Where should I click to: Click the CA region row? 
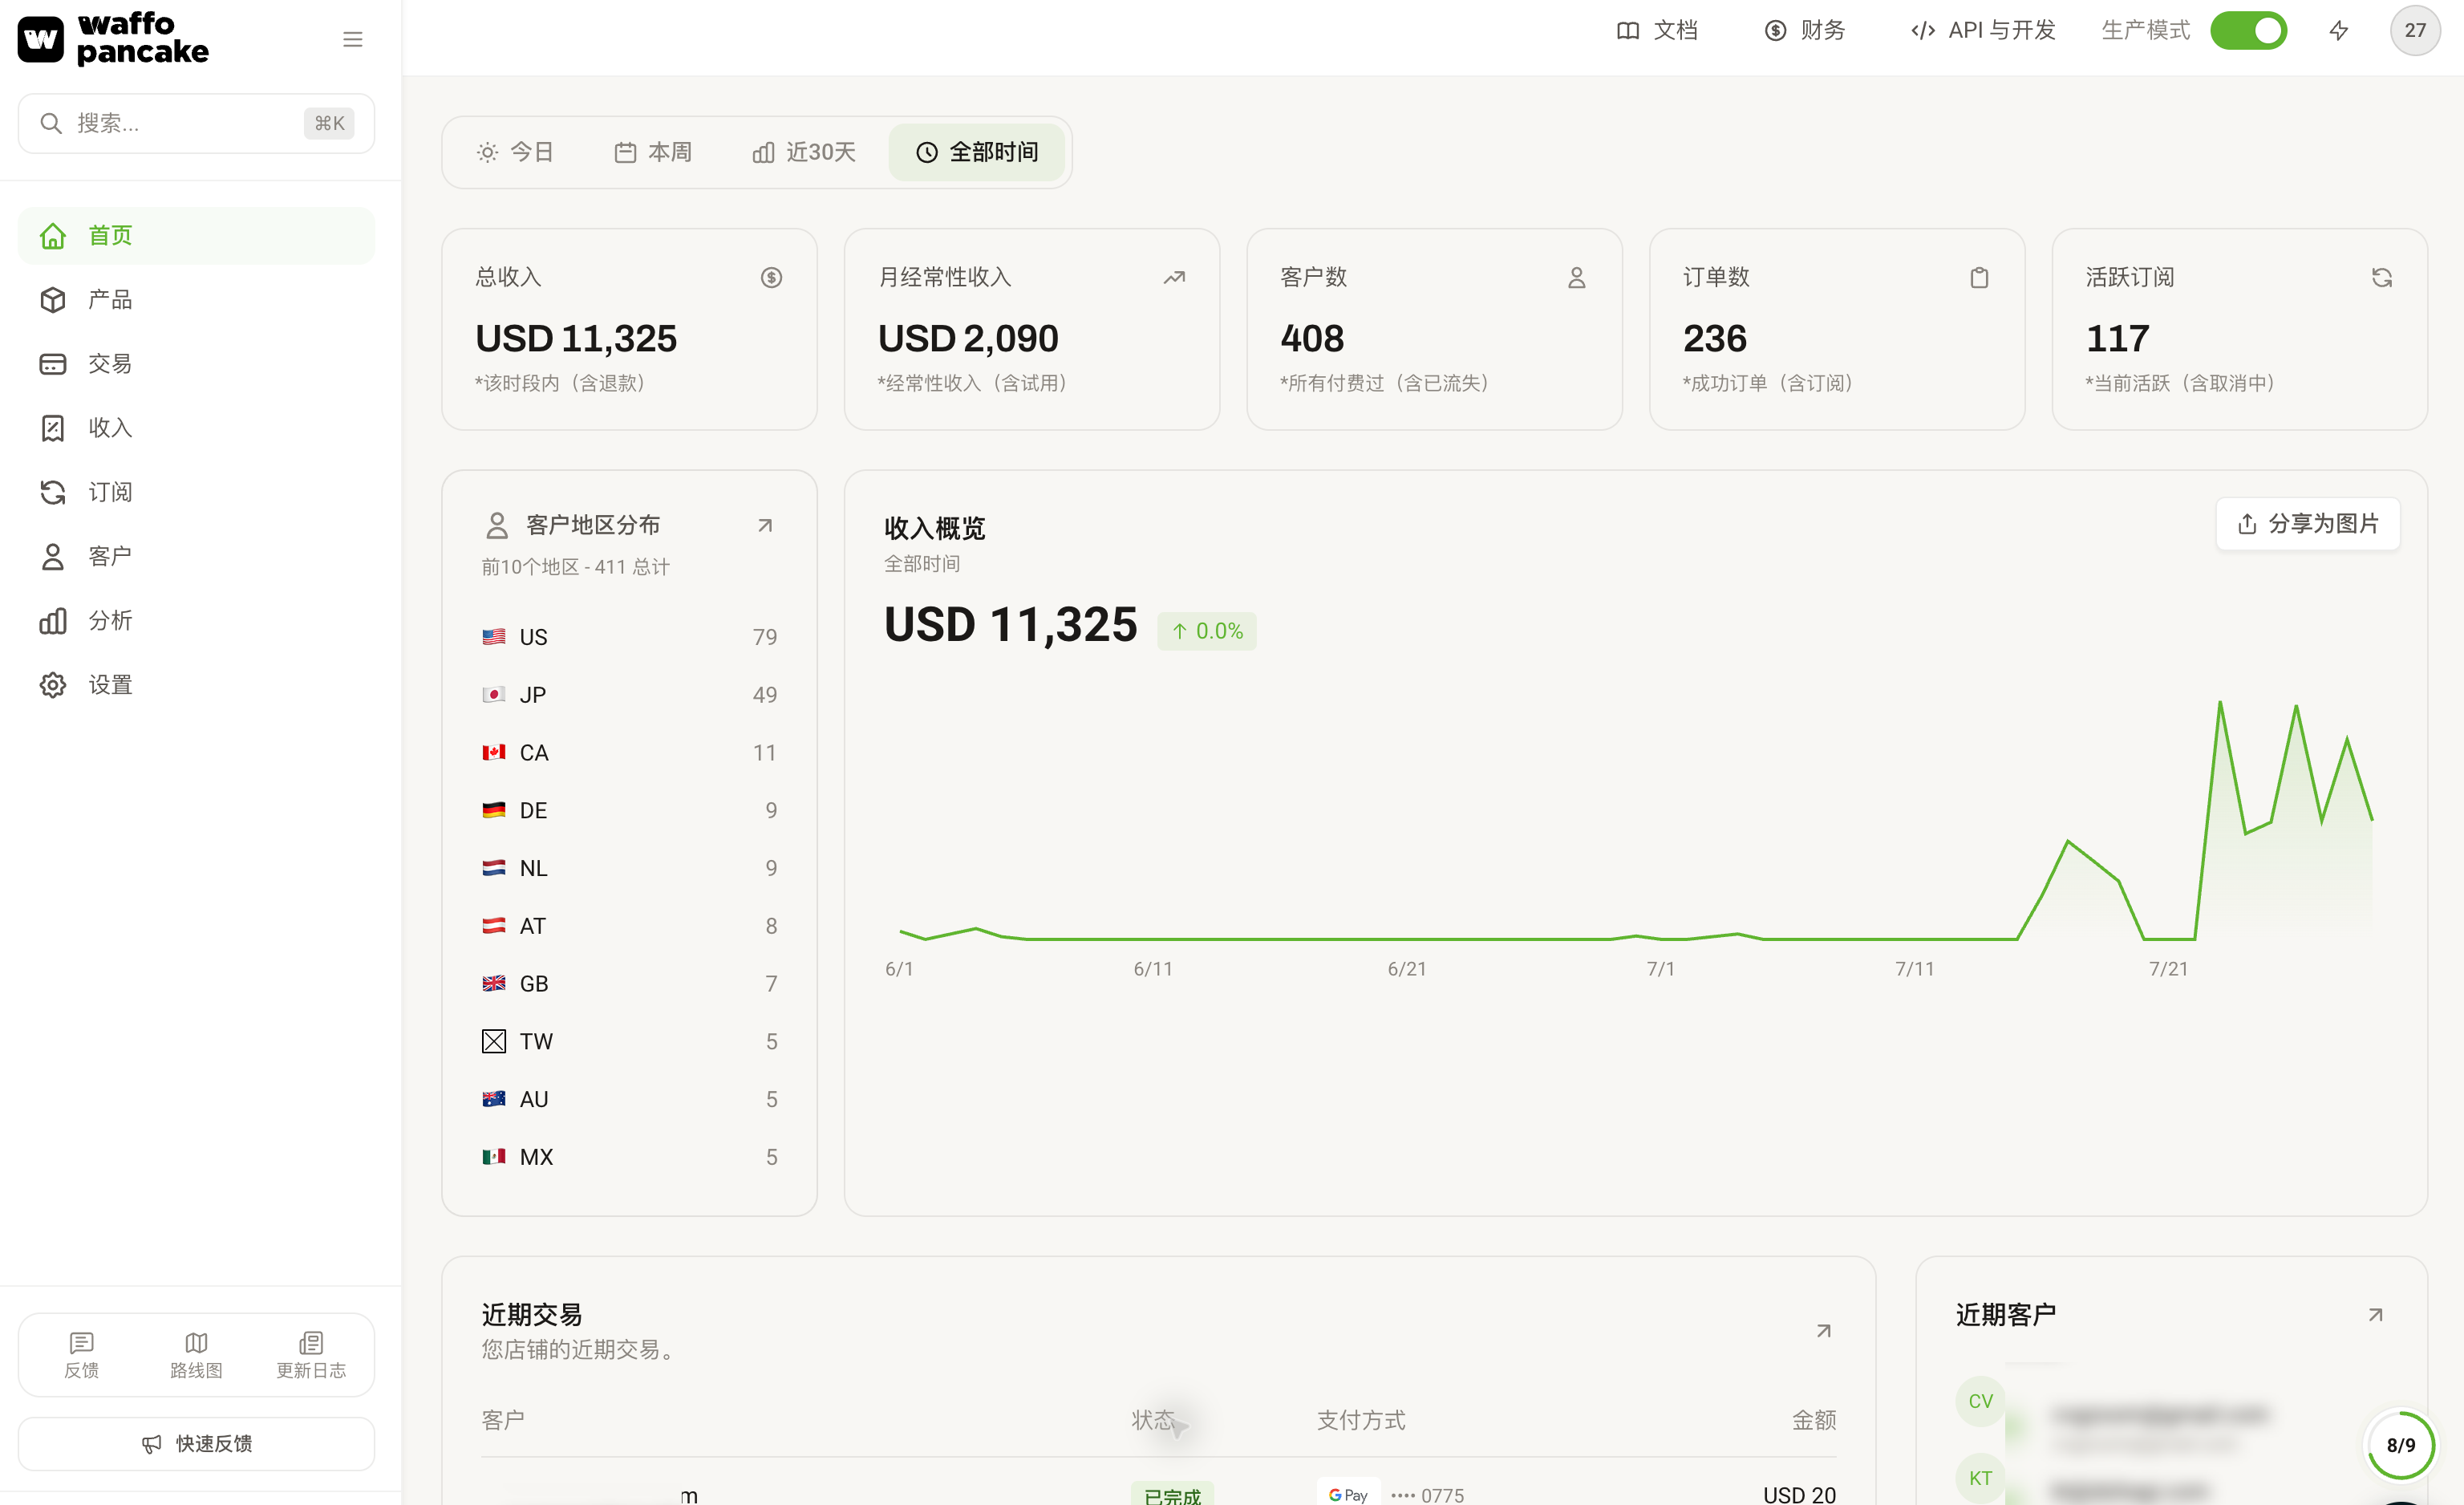click(x=629, y=753)
